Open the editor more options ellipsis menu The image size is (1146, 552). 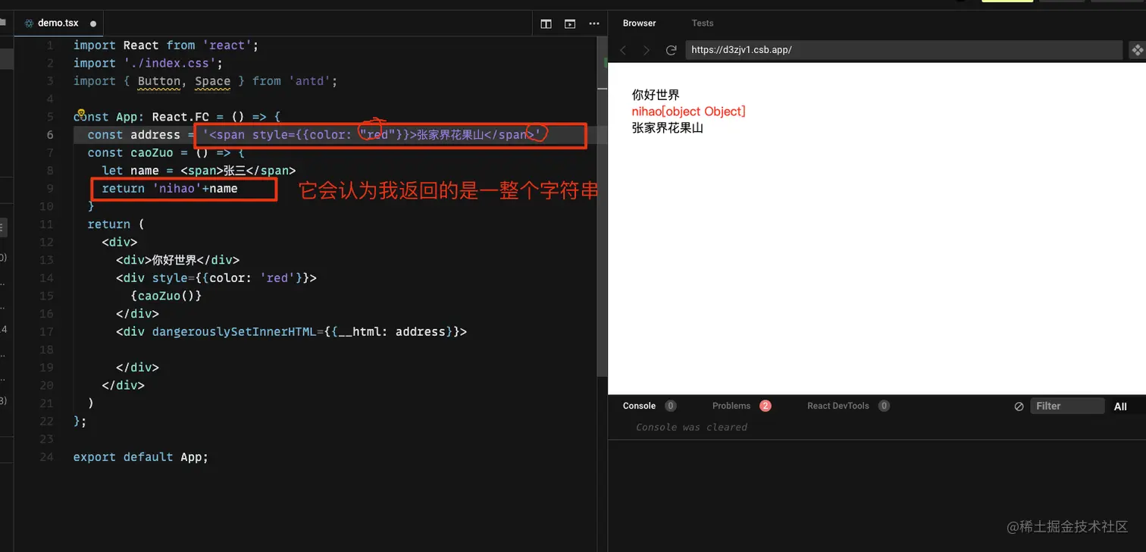[594, 24]
